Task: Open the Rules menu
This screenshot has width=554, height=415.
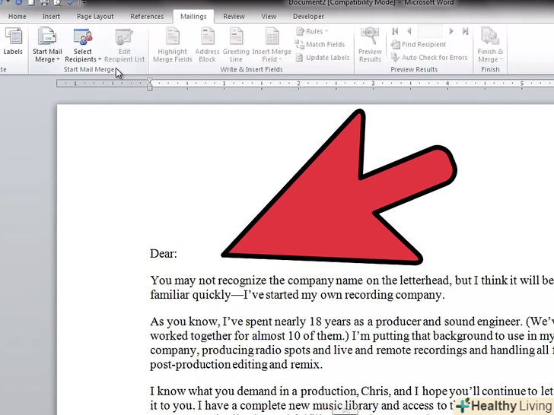Action: pos(312,31)
